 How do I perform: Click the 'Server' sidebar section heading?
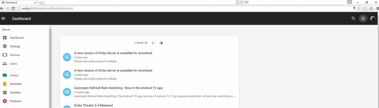click(6, 30)
